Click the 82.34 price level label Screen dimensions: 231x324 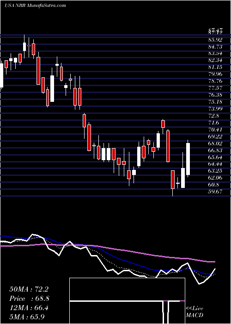coord(215,60)
